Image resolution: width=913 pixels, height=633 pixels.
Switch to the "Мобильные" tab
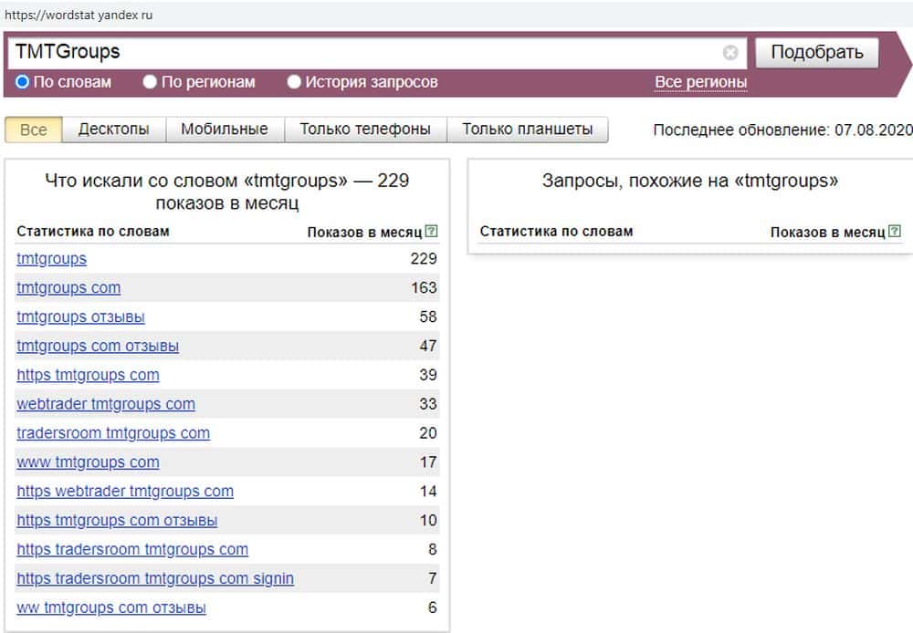[x=225, y=130]
